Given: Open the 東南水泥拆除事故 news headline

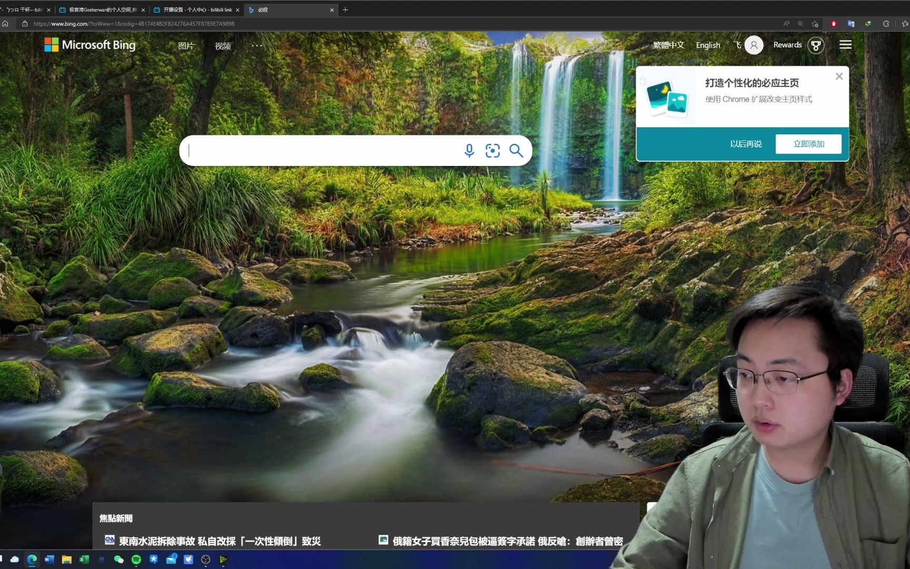Looking at the screenshot, I should [x=220, y=541].
